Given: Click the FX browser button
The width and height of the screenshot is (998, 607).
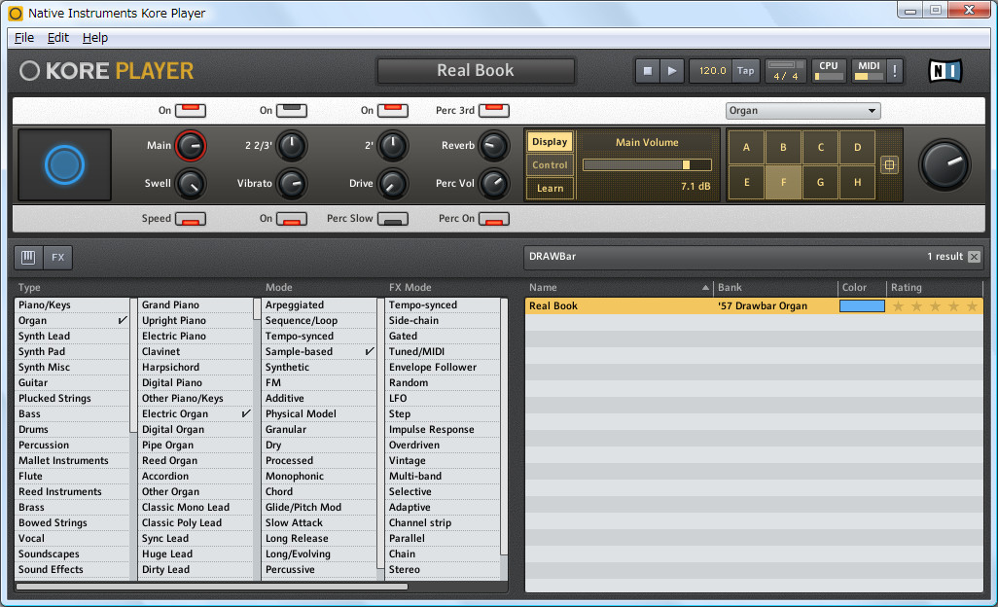Looking at the screenshot, I should click(x=58, y=257).
